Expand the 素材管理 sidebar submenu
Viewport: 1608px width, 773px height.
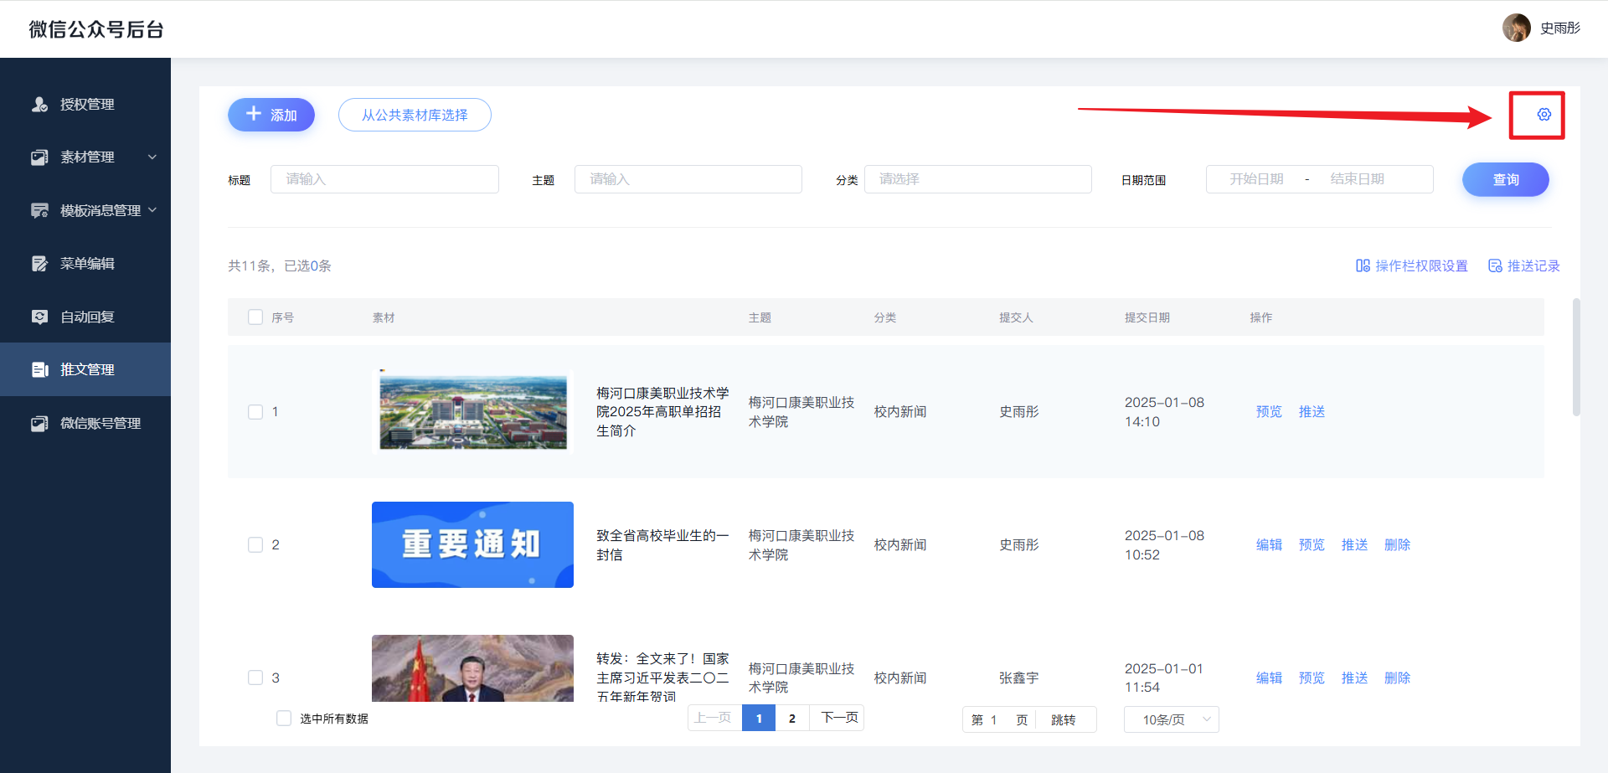[152, 157]
